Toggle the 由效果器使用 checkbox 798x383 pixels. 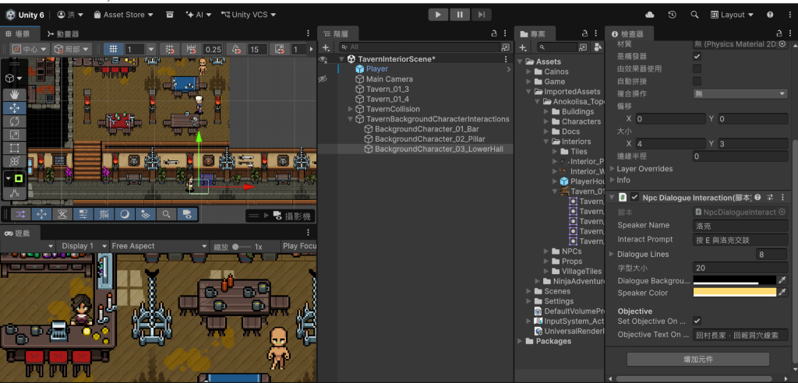point(697,69)
